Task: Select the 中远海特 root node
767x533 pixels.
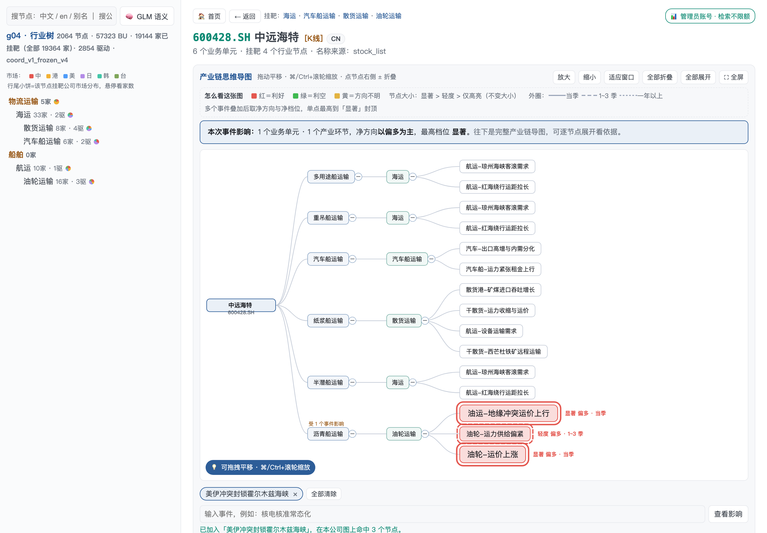Action: [x=241, y=305]
